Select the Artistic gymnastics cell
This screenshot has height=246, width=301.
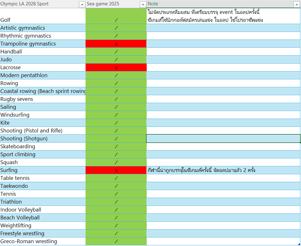43,28
